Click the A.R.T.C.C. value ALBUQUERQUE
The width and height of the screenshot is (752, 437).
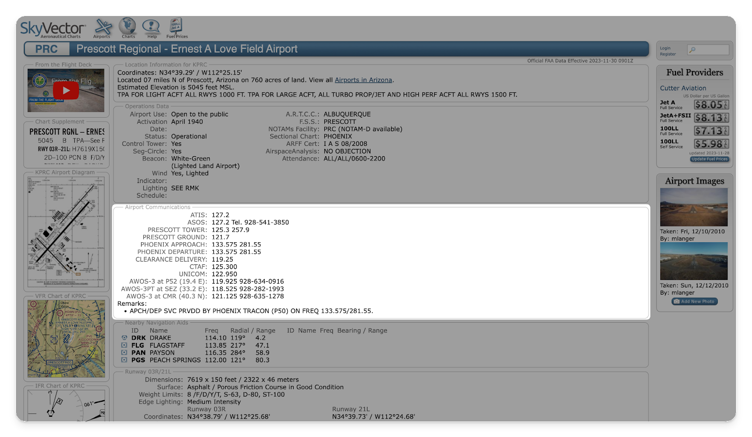click(x=347, y=114)
